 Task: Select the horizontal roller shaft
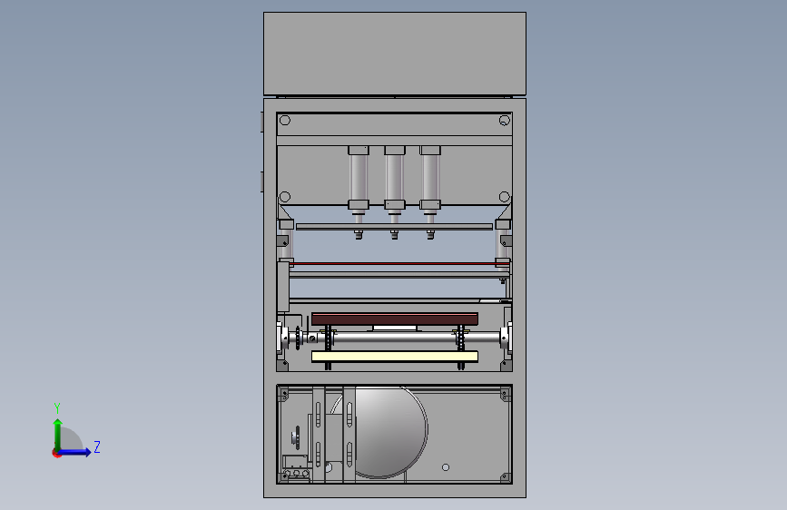point(395,338)
